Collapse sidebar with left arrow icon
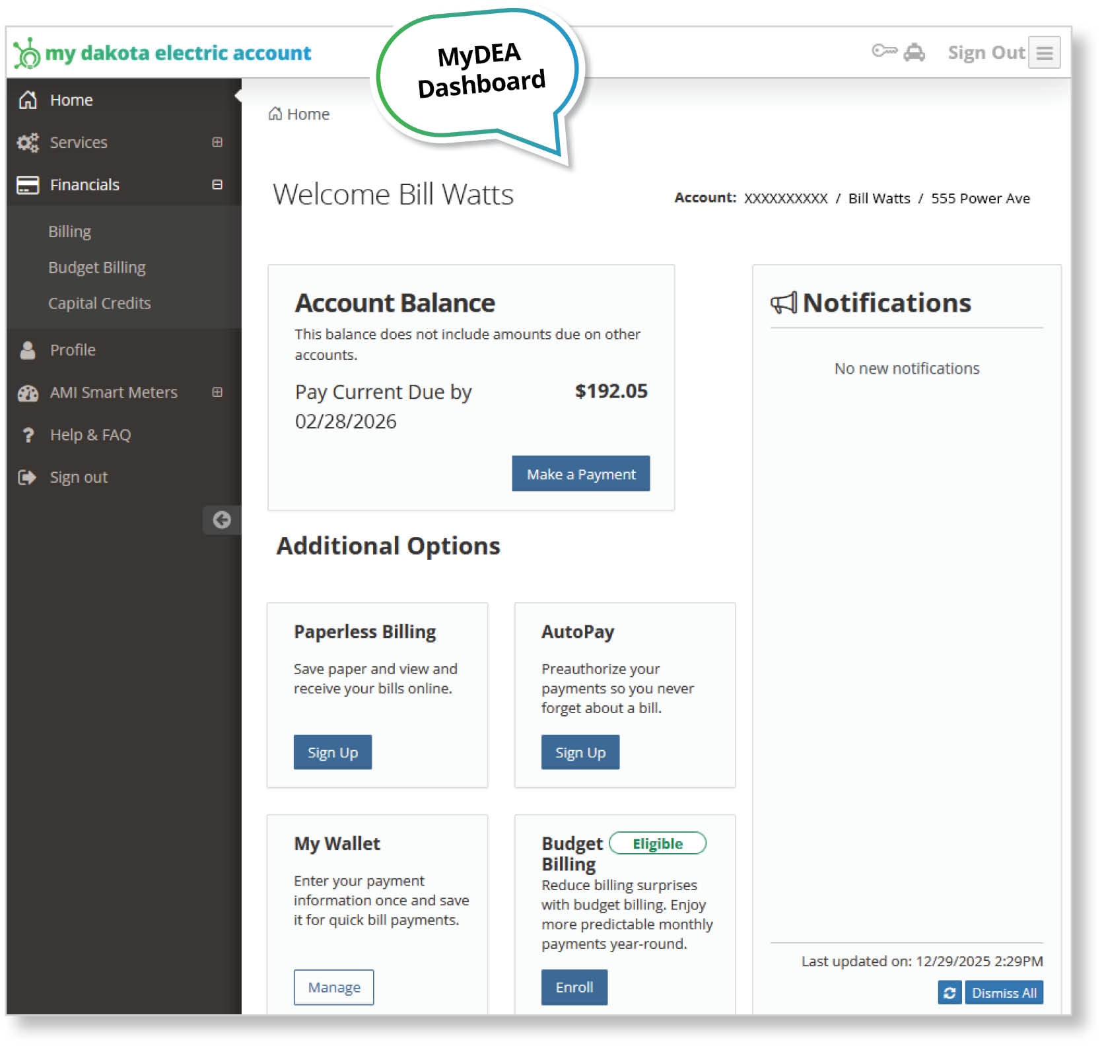 point(222,520)
